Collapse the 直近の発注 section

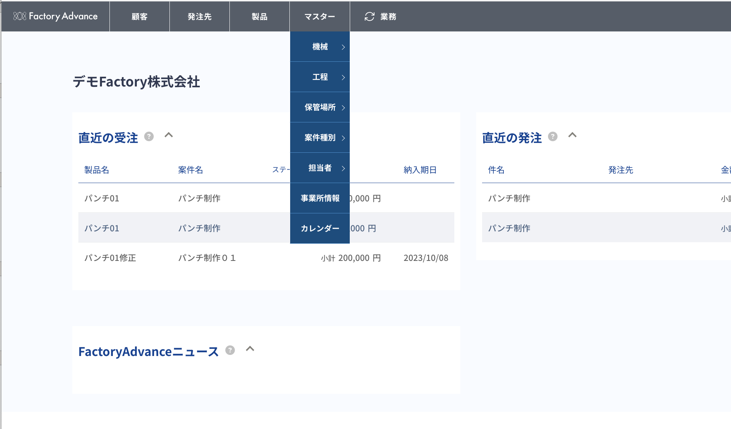tap(572, 135)
